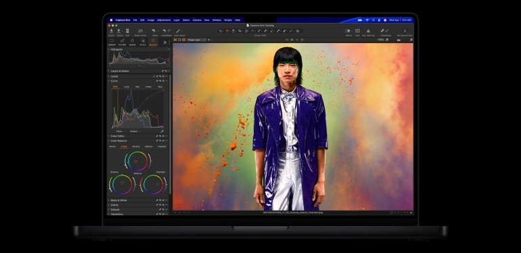Select the Red curve channel tab
Viewport: 521px width, 253px height.
137,87
